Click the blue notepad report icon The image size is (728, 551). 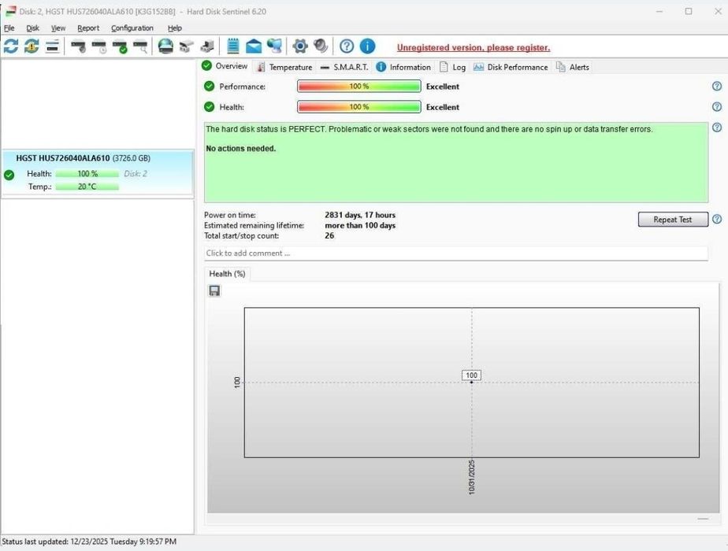pos(233,46)
